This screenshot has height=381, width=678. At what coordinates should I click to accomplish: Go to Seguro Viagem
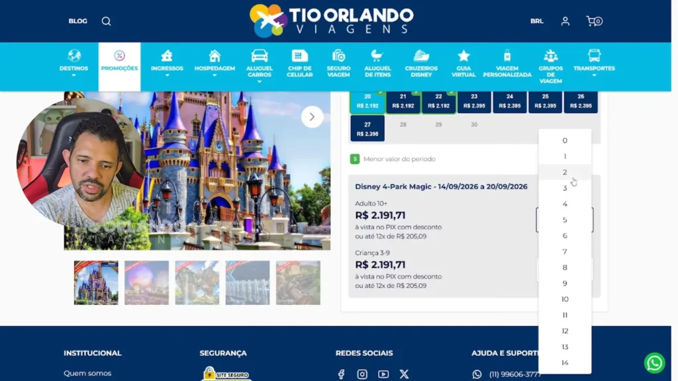(x=338, y=63)
